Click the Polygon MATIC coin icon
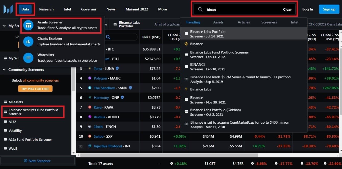 click(x=90, y=78)
